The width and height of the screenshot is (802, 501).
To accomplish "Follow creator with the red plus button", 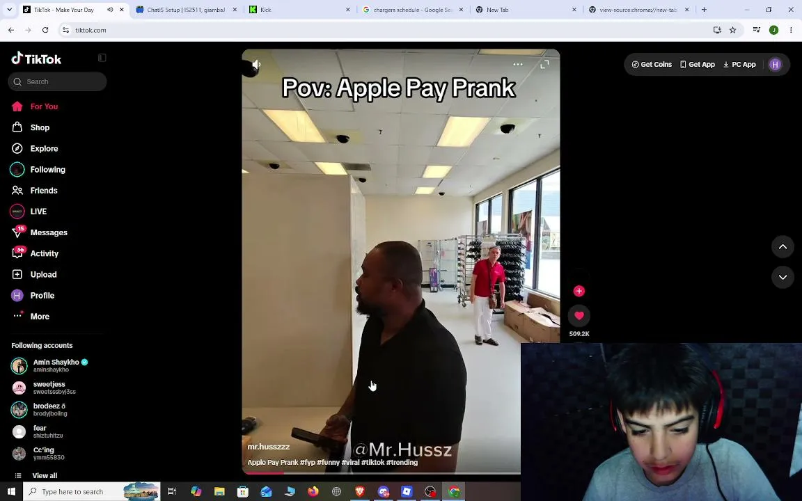I will point(579,291).
